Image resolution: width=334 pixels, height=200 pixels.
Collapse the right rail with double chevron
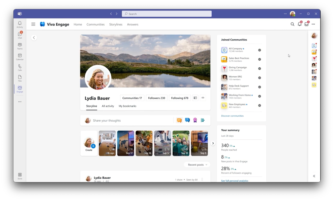point(314,176)
